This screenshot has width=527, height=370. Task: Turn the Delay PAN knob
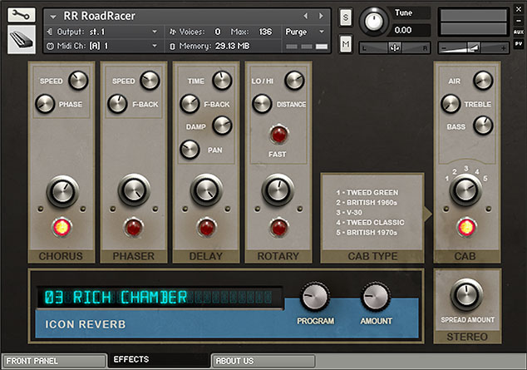pos(190,150)
